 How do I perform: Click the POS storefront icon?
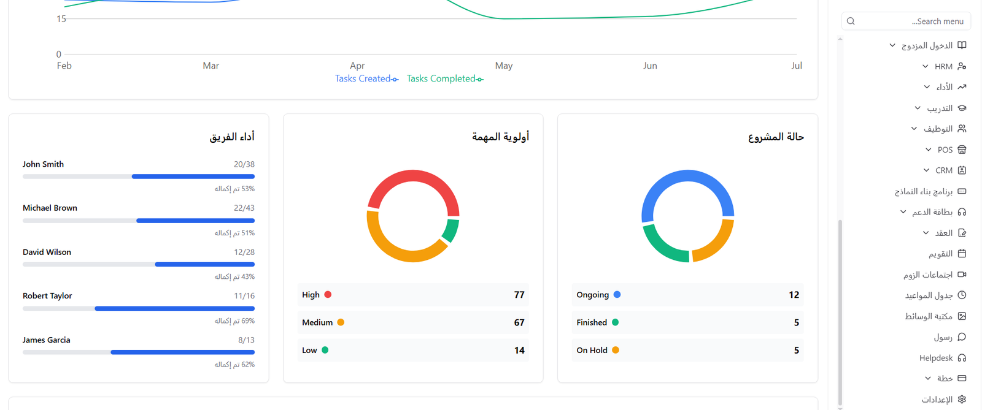(962, 150)
